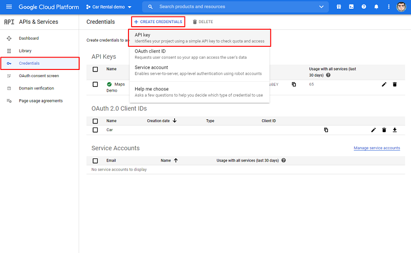Edit the Car OAuth client

pos(373,130)
